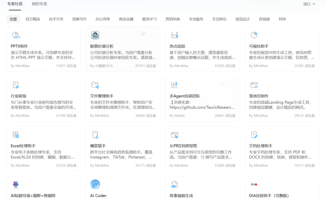Pin the 多Agent投研团队 card
The height and width of the screenshot is (200, 325).
[223, 84]
